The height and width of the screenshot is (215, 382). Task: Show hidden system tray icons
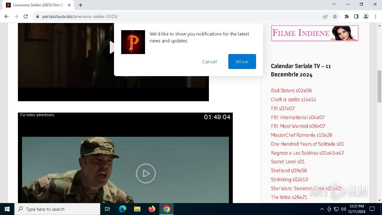point(322,209)
